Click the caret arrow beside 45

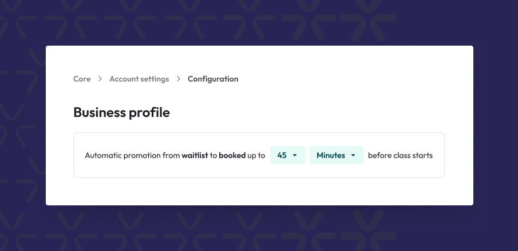coord(295,156)
